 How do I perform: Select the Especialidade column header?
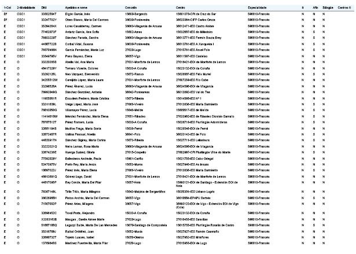tap(257, 8)
